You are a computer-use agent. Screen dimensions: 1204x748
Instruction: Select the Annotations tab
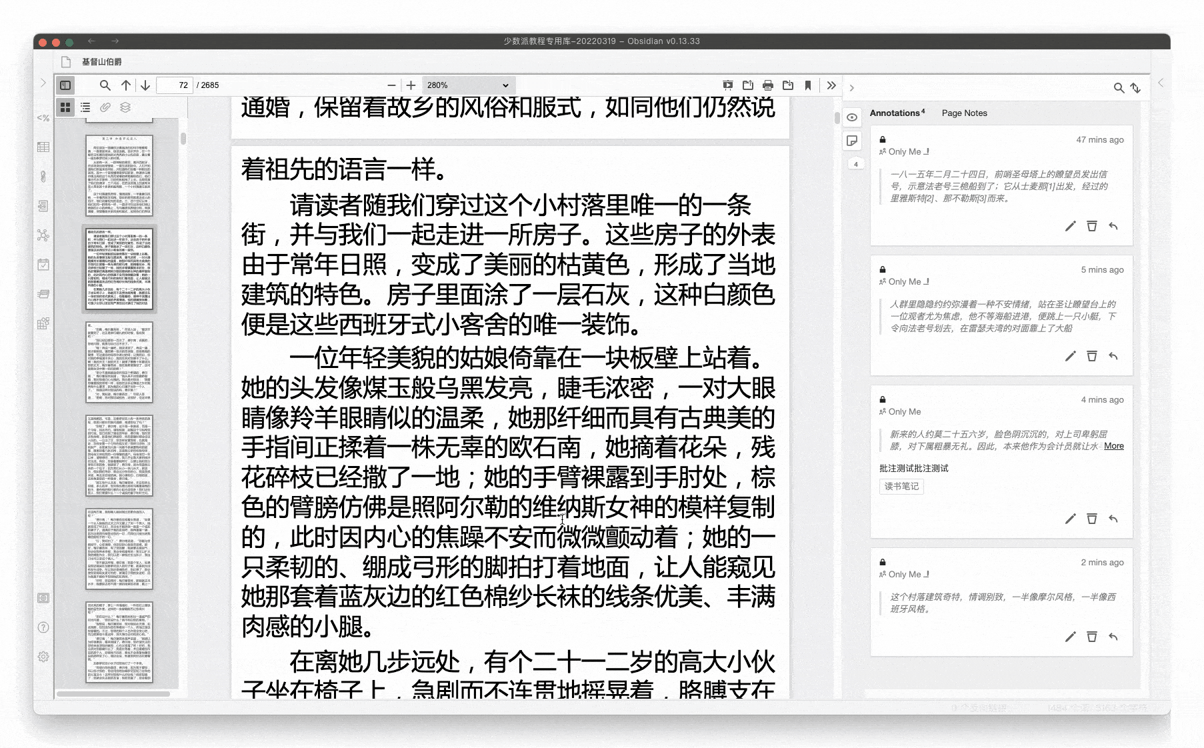[x=895, y=113]
